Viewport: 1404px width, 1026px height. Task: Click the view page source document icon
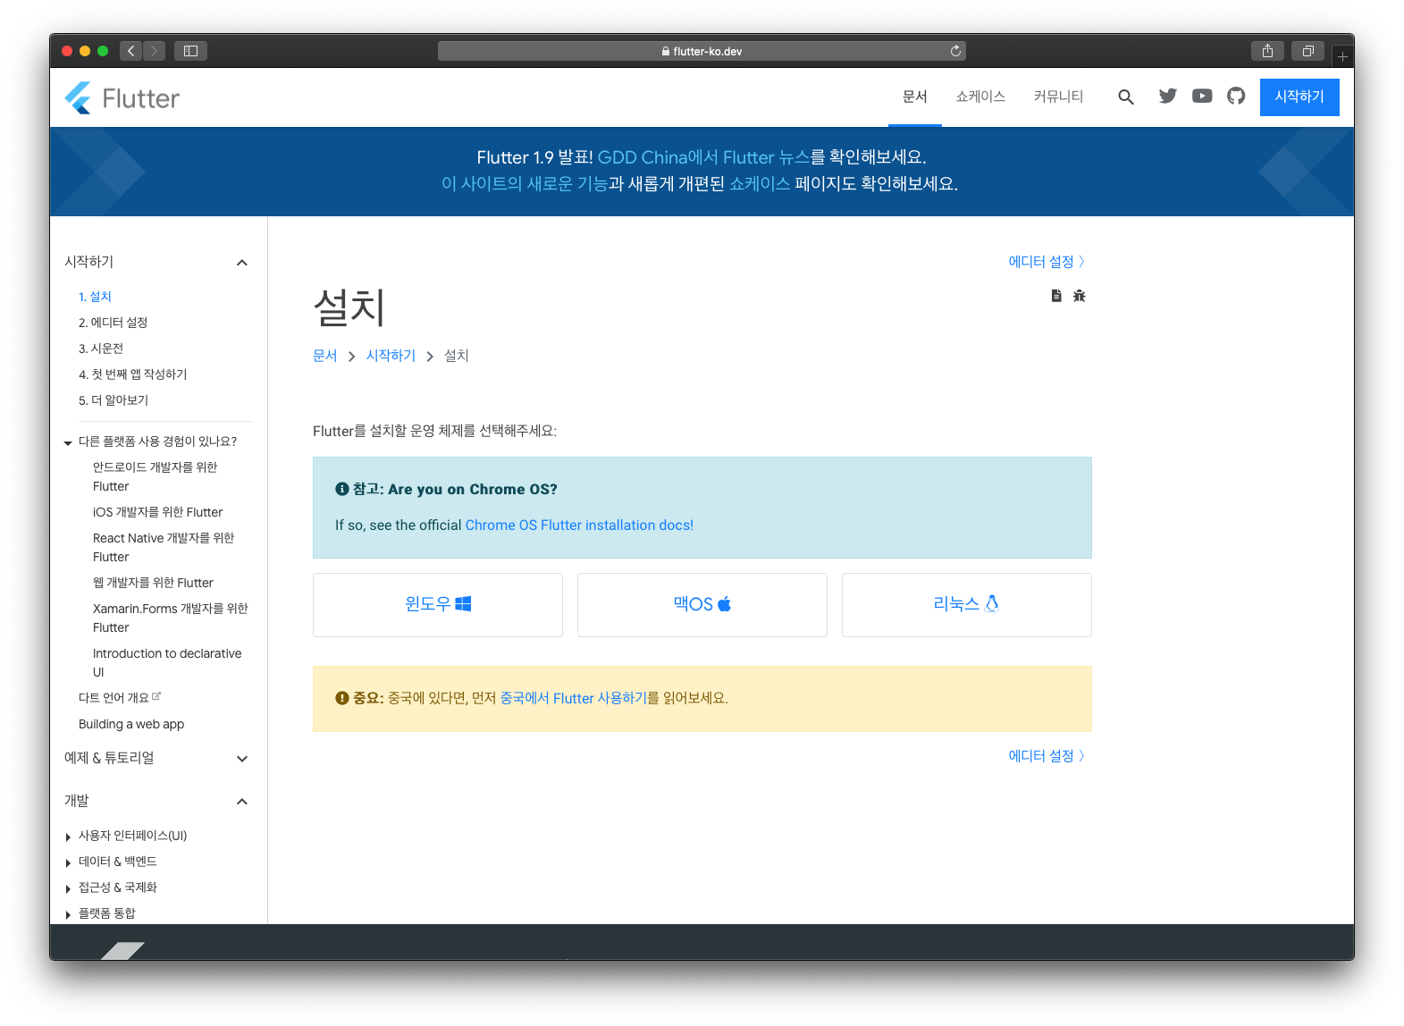tap(1056, 296)
